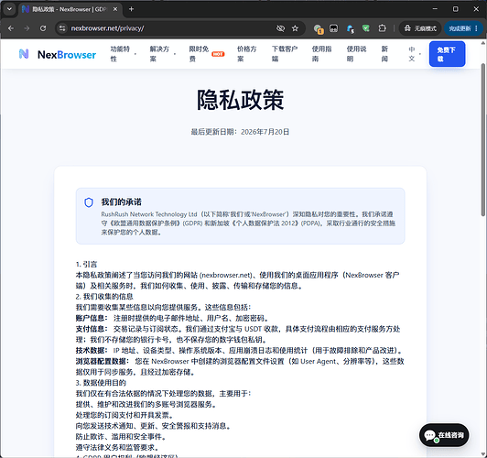The image size is (487, 458).
Task: Open the 使用指南 page
Action: click(322, 54)
